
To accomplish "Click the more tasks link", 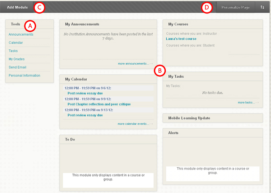I will point(247,103).
